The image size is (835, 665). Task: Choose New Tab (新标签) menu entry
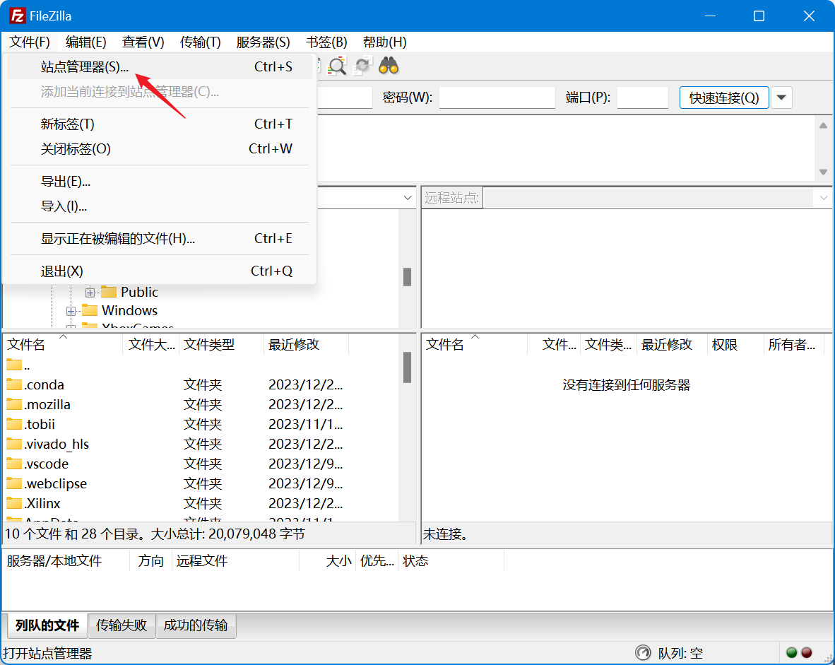[x=160, y=124]
